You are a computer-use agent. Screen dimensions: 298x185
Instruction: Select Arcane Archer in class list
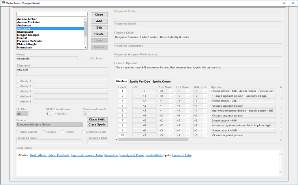(50, 19)
